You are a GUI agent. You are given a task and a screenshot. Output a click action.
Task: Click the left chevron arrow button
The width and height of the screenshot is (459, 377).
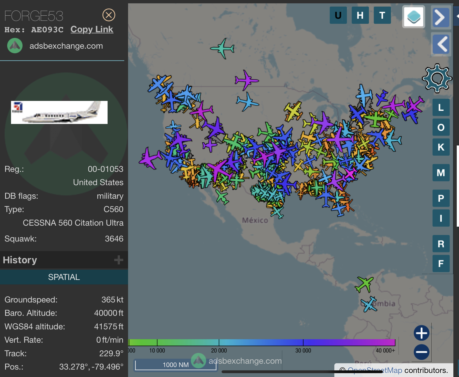[441, 44]
